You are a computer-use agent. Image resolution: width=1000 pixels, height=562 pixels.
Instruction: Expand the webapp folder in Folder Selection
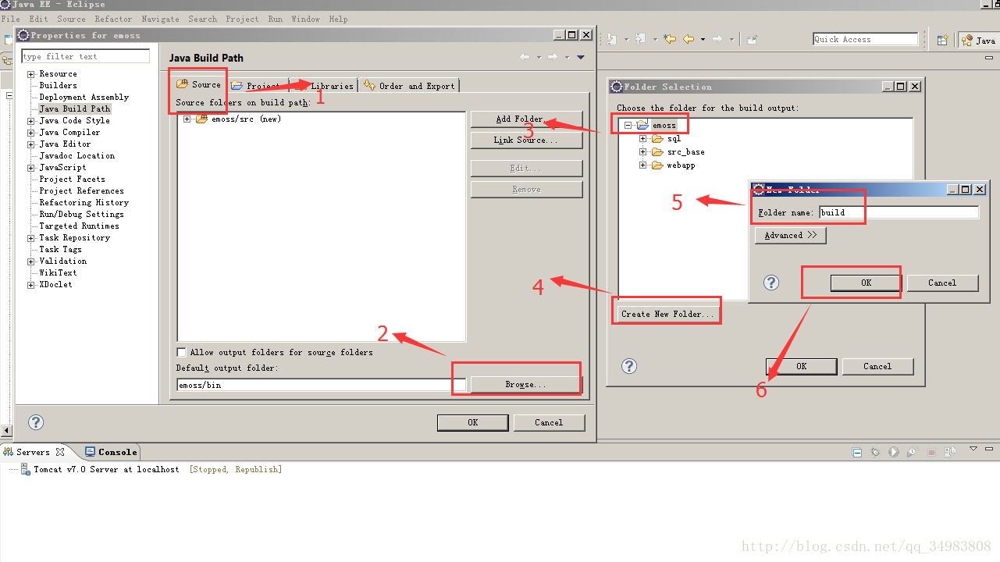click(x=643, y=165)
